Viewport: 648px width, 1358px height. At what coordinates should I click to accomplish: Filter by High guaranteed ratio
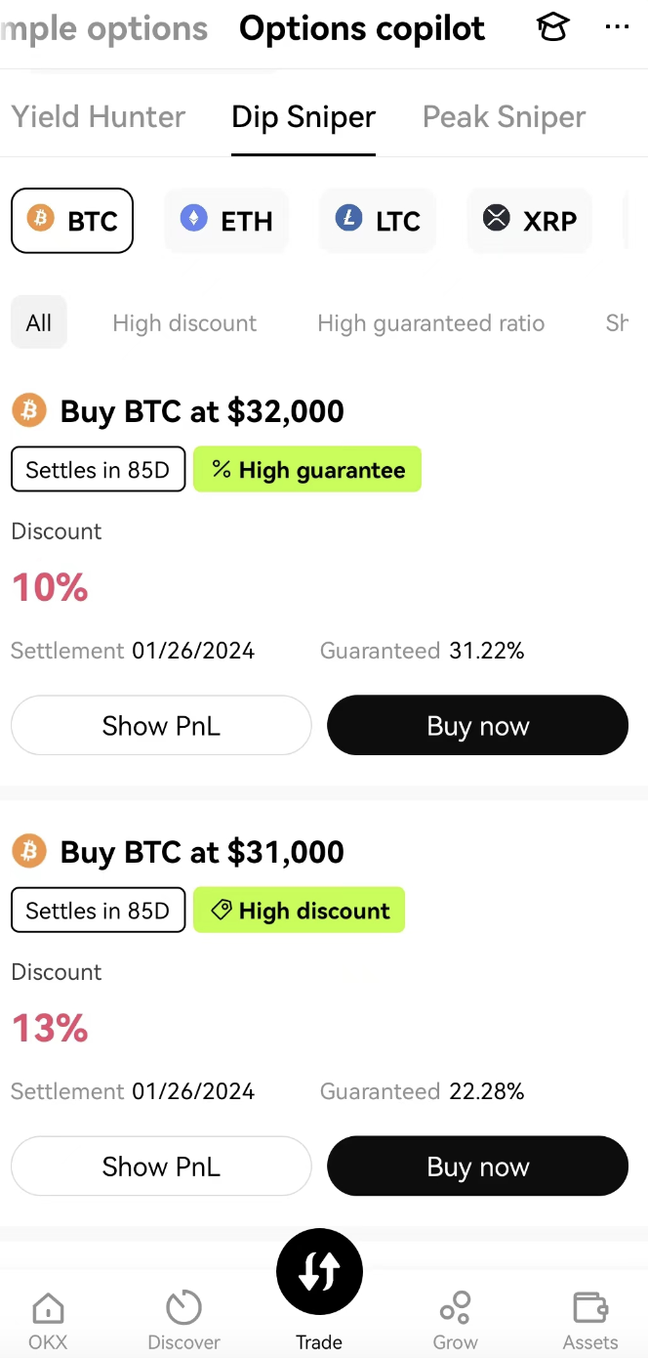pos(430,323)
